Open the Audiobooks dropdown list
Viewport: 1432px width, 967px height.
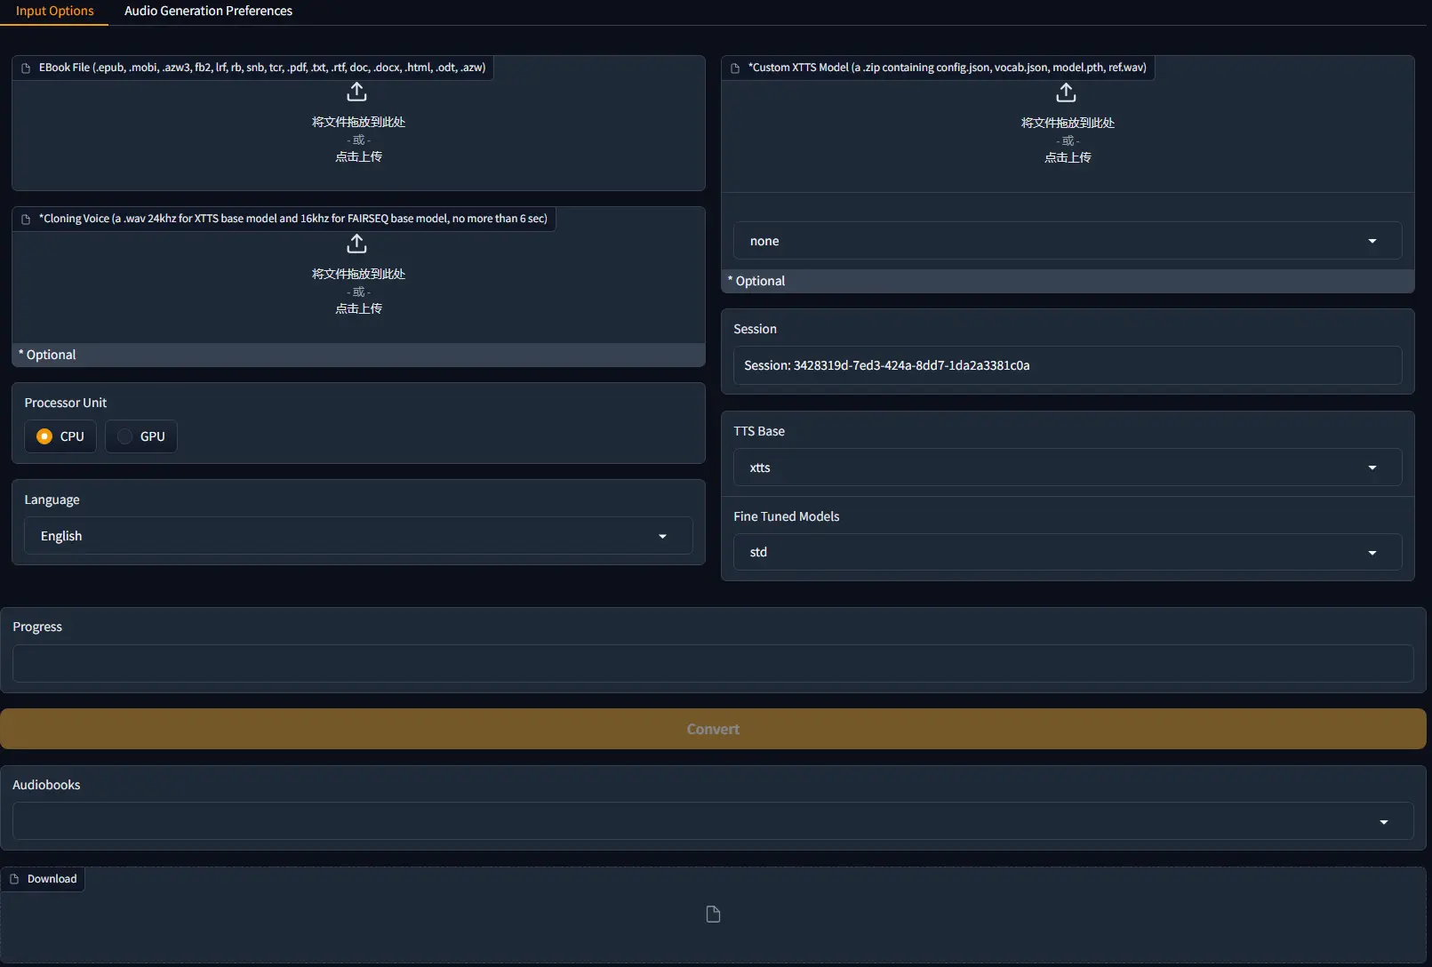pyautogui.click(x=712, y=821)
